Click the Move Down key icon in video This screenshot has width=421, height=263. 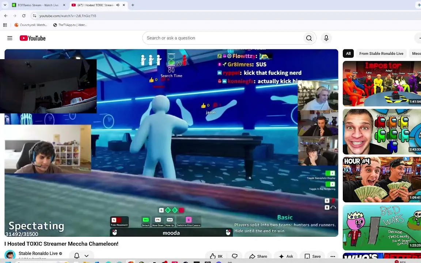pos(158,220)
